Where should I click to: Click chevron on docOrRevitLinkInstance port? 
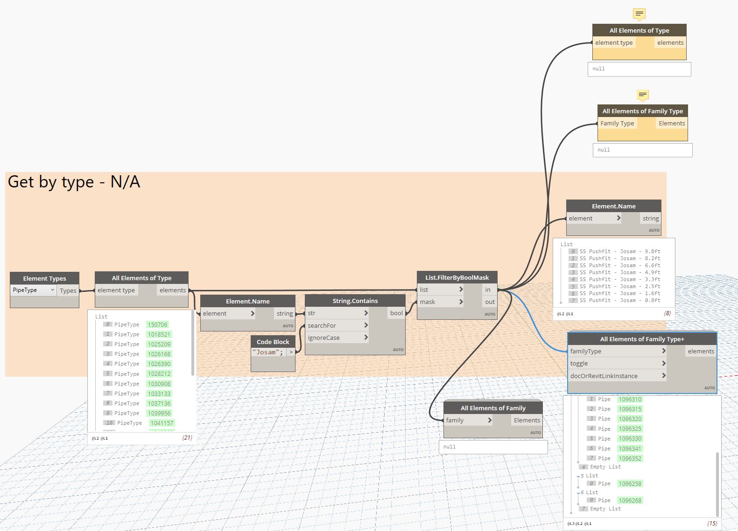664,376
